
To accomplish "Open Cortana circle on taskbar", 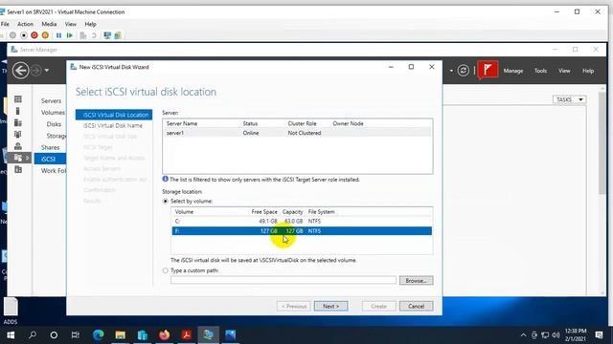I will pos(54,335).
